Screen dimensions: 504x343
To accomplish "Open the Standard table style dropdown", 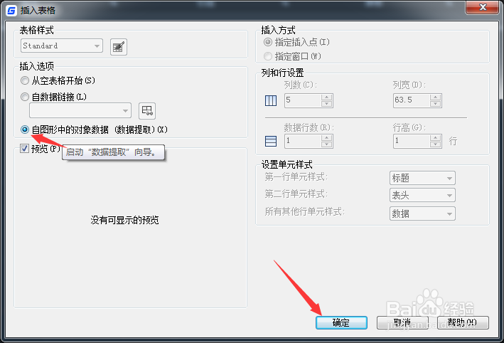I will click(62, 46).
